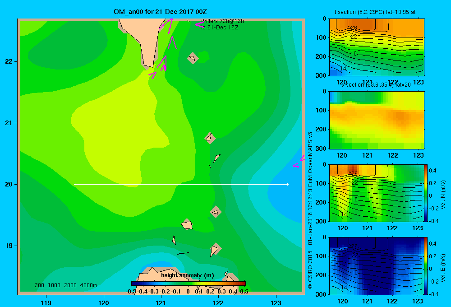Click the 'to 21-Dec 12Z' label
Viewport: 451px width, 307px height.
[220, 28]
